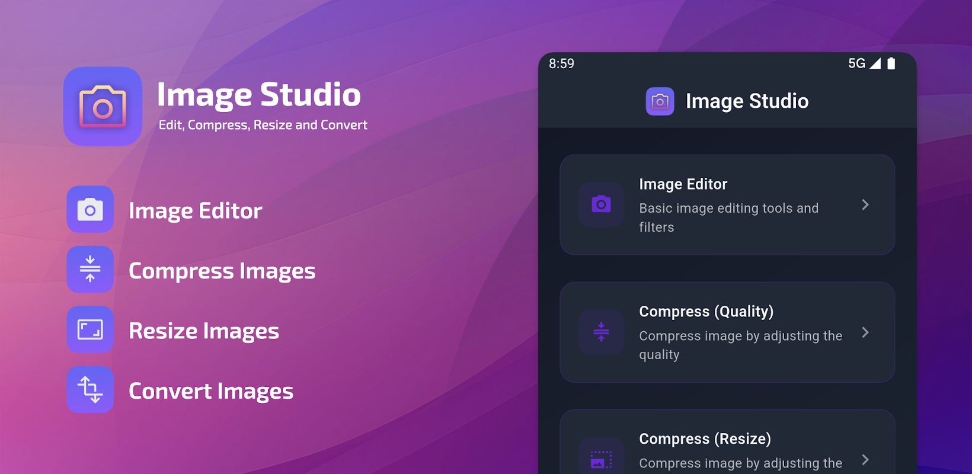Click the '5G' network label in status bar

point(856,63)
